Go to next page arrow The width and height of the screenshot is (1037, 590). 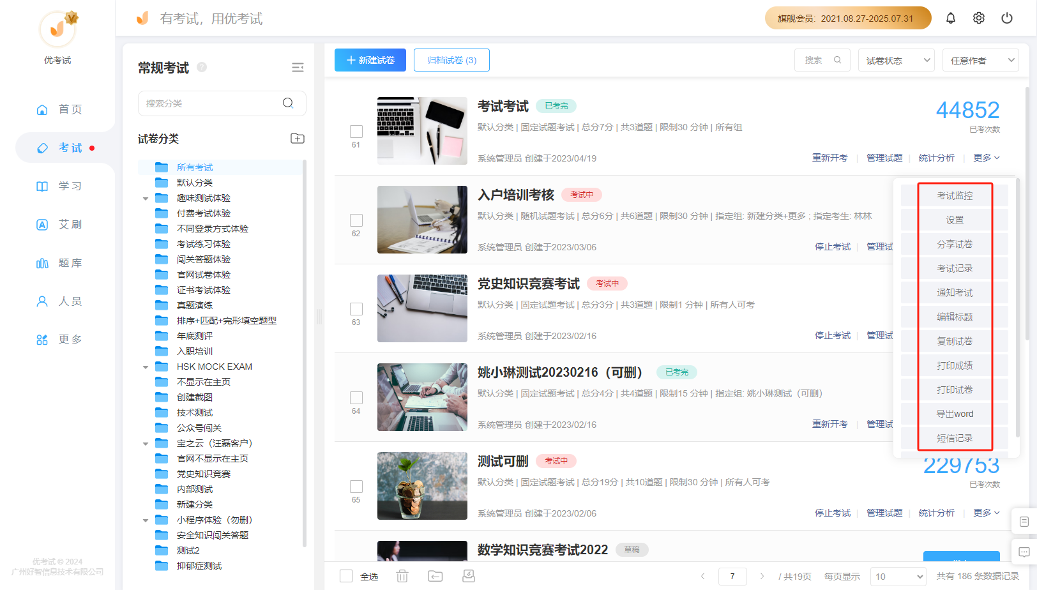click(x=762, y=576)
